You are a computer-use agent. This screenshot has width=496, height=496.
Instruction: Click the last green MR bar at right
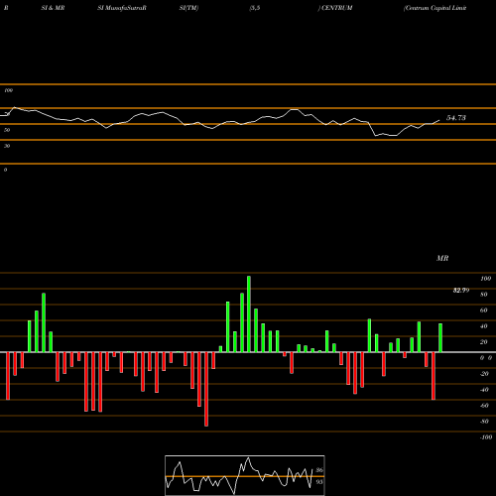440,338
